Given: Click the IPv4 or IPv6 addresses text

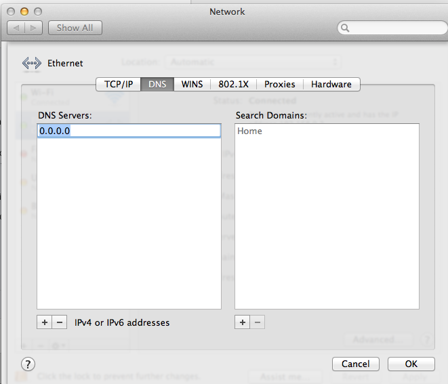Looking at the screenshot, I should [x=122, y=322].
